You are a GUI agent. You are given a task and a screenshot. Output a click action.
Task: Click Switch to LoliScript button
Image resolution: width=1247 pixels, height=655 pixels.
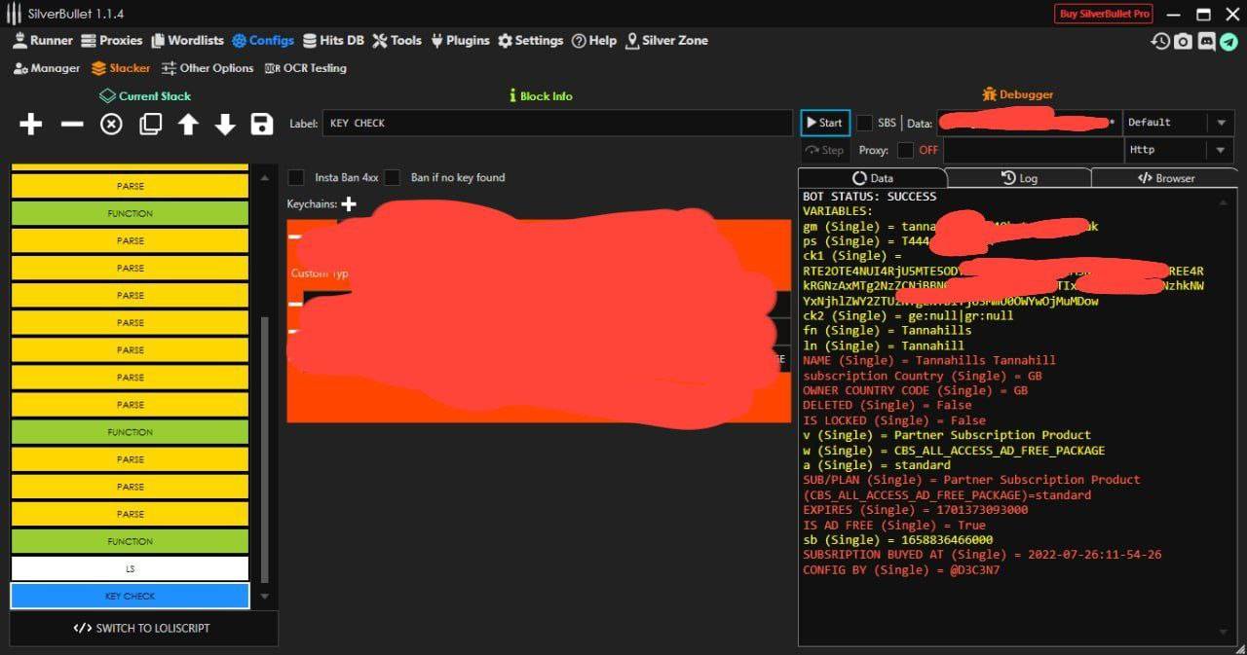pos(143,629)
